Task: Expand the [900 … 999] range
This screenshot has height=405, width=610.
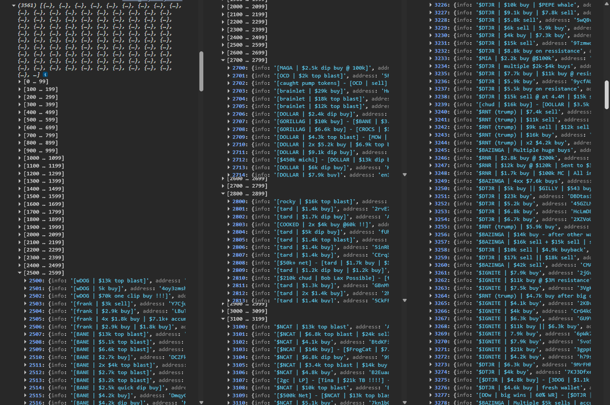Action: pyautogui.click(x=20, y=150)
